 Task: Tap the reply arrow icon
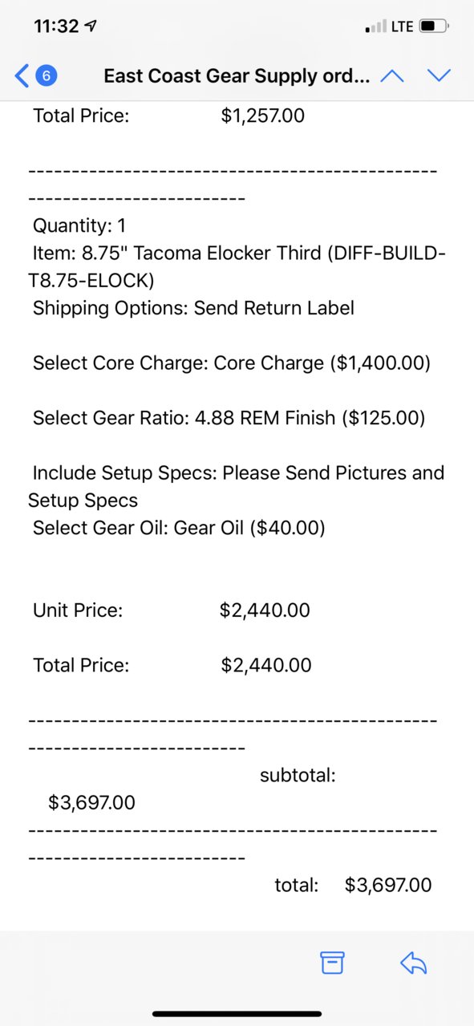tap(413, 963)
